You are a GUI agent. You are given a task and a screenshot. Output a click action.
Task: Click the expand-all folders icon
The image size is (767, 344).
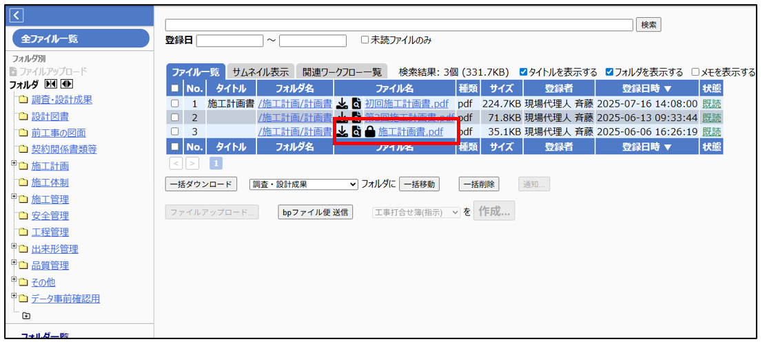[66, 85]
